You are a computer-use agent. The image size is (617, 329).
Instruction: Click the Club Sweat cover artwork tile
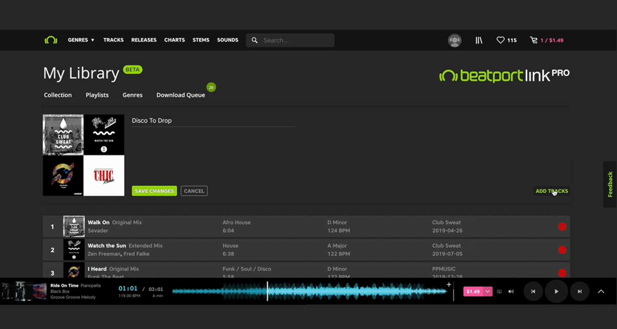63,135
